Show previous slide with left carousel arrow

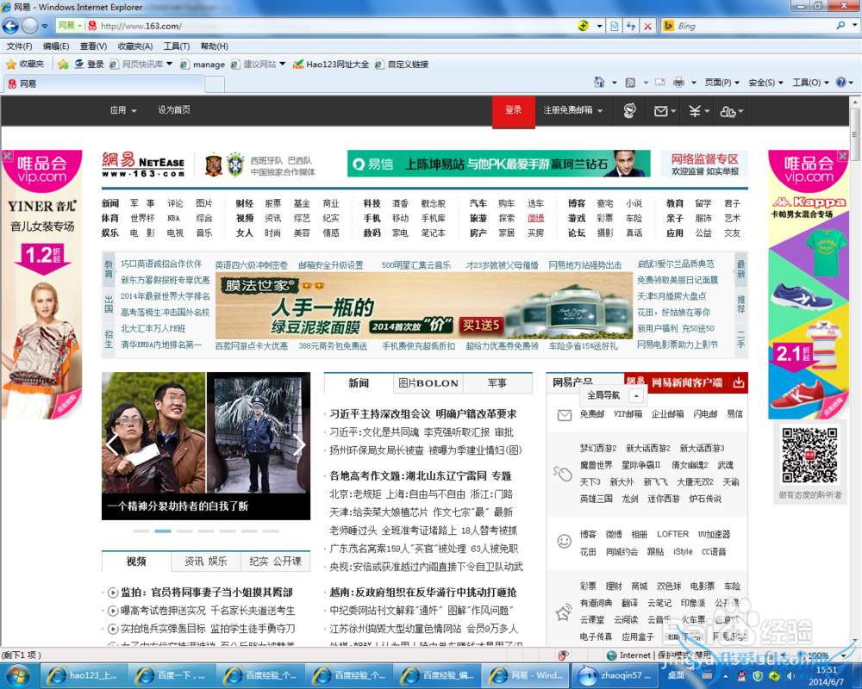[x=112, y=444]
